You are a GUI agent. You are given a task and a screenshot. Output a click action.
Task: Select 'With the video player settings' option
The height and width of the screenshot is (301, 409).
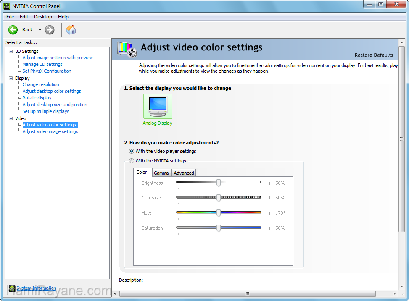pyautogui.click(x=132, y=151)
